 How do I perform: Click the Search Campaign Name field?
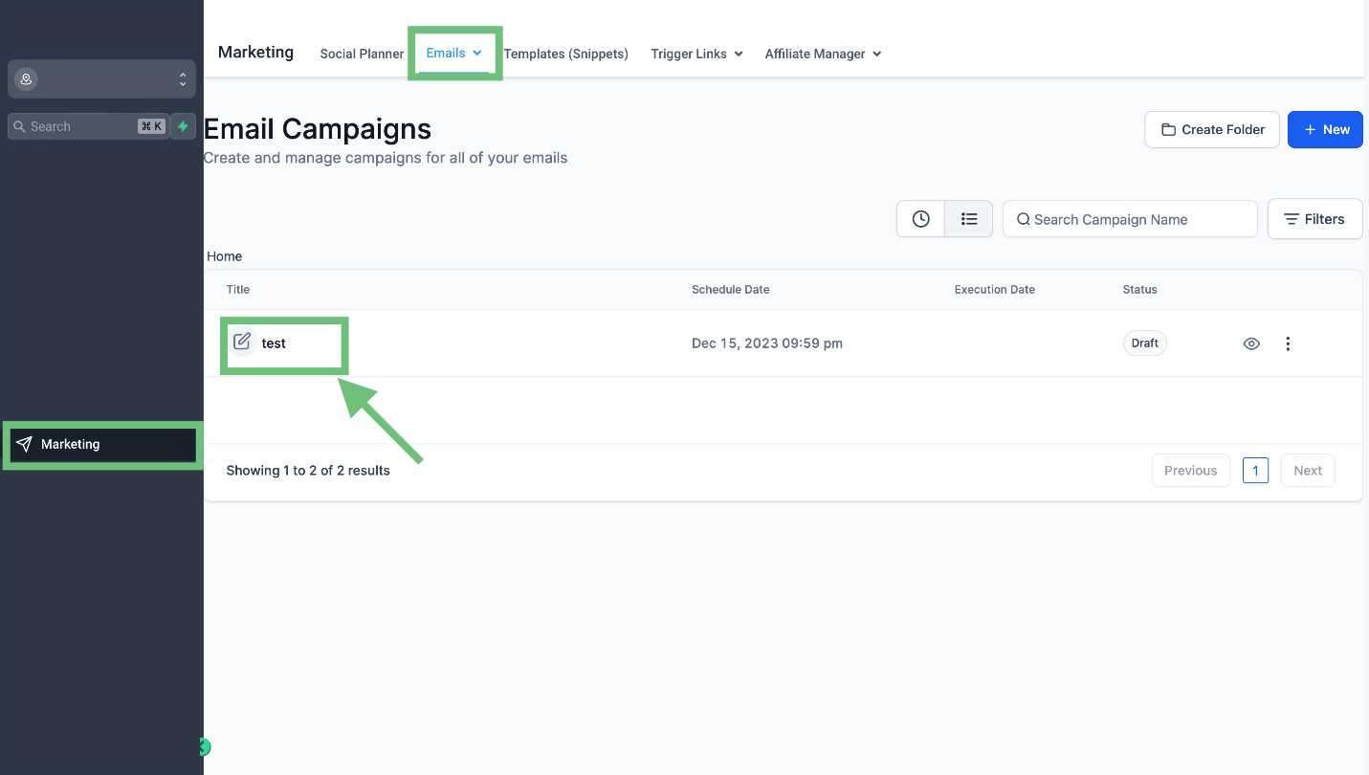click(1130, 219)
